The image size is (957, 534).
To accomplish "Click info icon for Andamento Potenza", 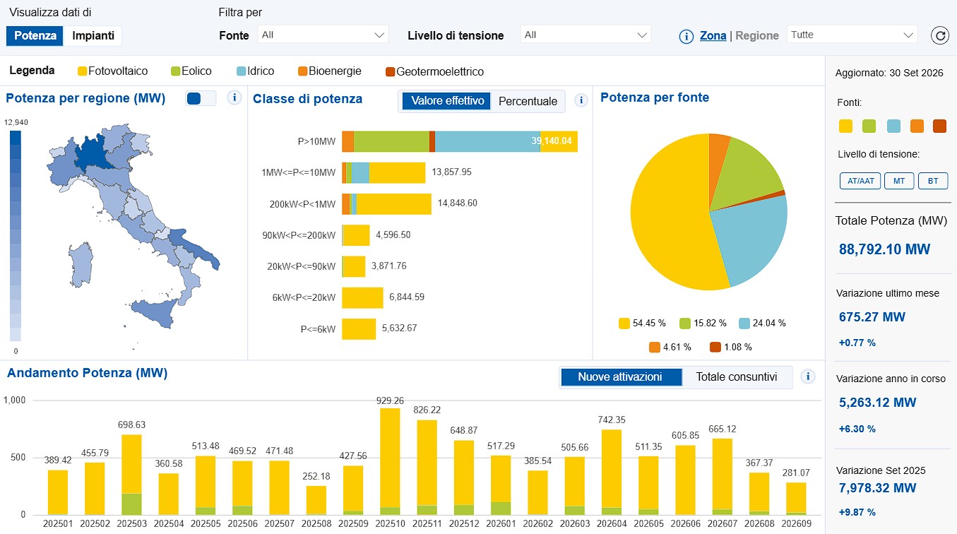I will pos(808,377).
